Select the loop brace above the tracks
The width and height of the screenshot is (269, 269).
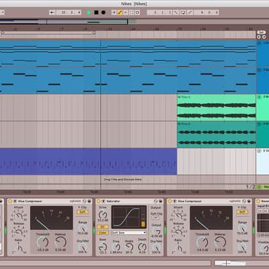[48, 33]
